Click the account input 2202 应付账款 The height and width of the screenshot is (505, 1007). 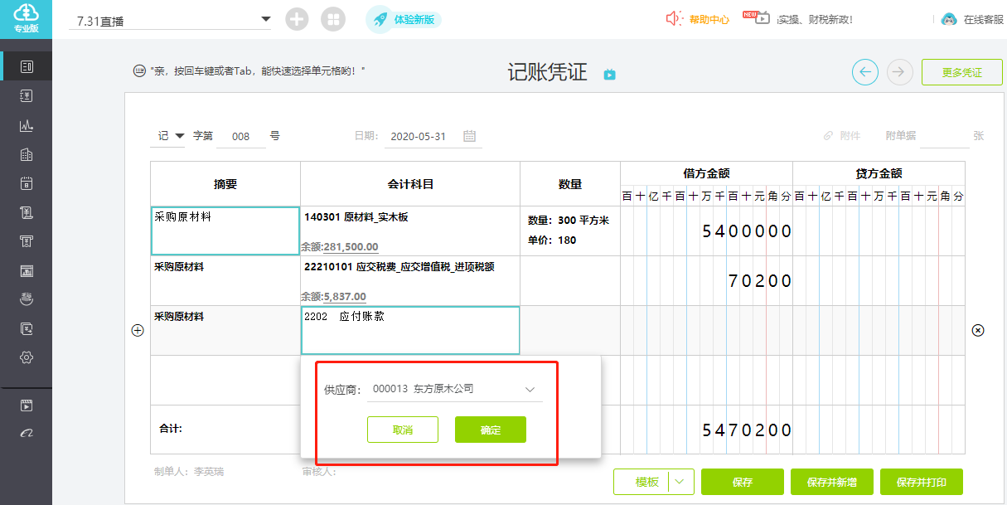(410, 330)
